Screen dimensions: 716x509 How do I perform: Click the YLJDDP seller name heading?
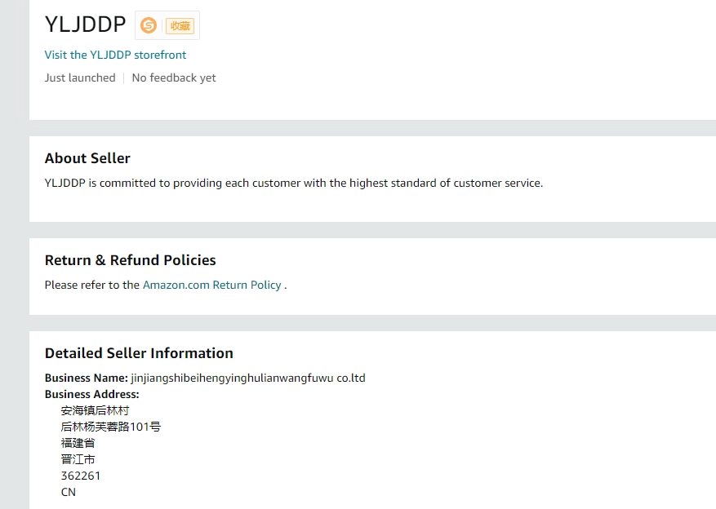point(86,24)
